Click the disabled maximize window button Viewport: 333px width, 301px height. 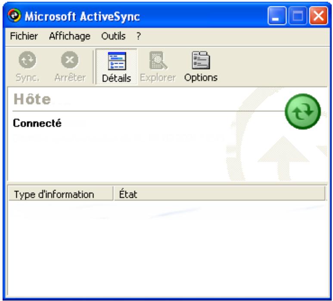298,15
